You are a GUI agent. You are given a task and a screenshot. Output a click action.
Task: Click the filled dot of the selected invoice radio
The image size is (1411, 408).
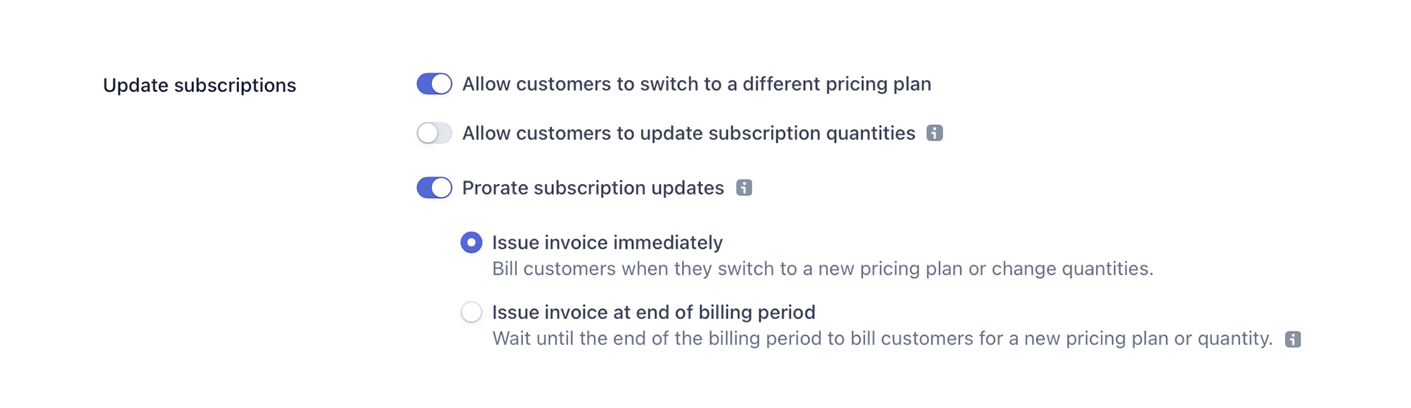coord(471,242)
